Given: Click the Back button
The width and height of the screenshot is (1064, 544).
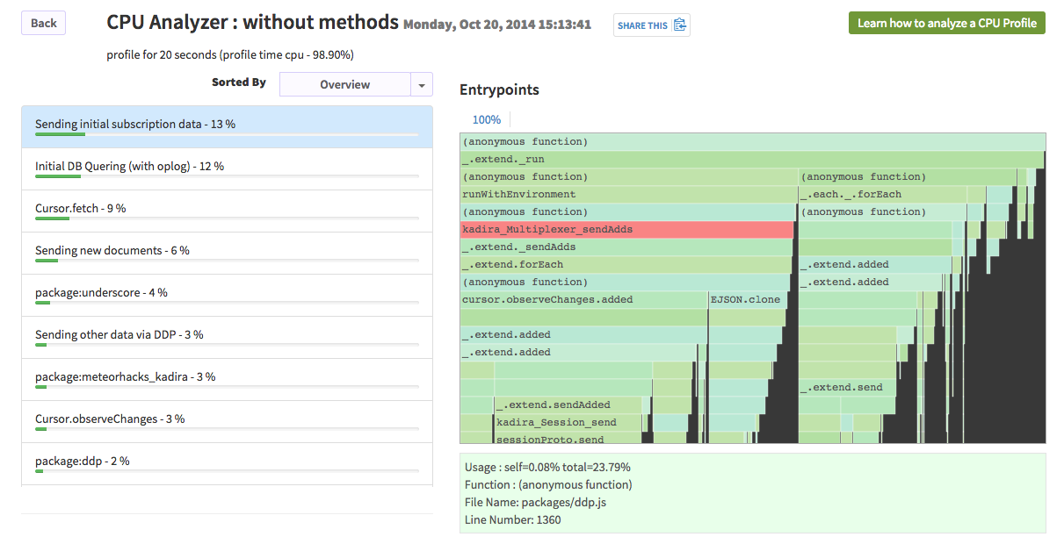Looking at the screenshot, I should (43, 23).
